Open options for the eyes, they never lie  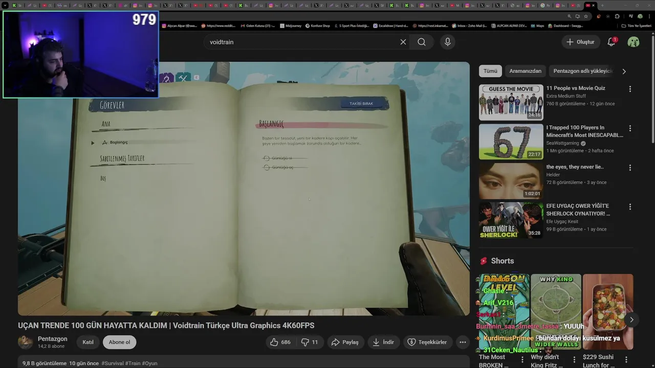pyautogui.click(x=630, y=168)
